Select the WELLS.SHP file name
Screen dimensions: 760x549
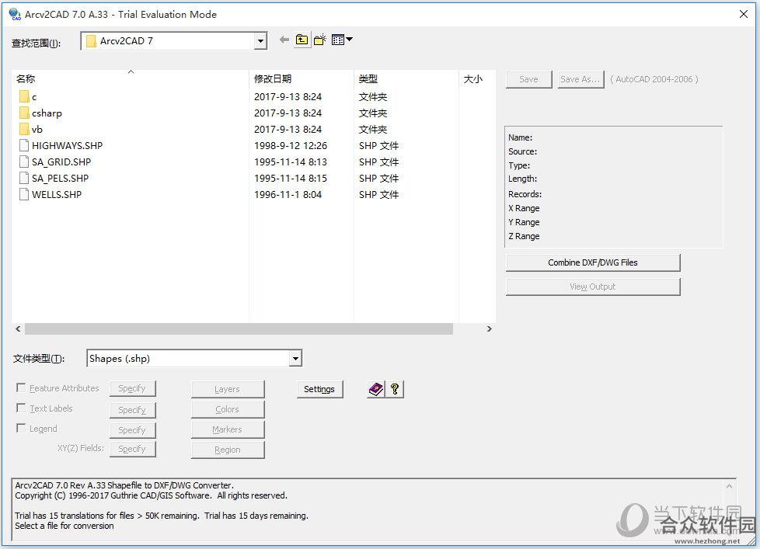coord(57,195)
